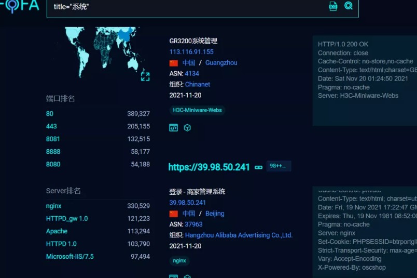Viewport: 417px width, 278px height.
Task: Click the 端口排名 heading
Action: 60,99
